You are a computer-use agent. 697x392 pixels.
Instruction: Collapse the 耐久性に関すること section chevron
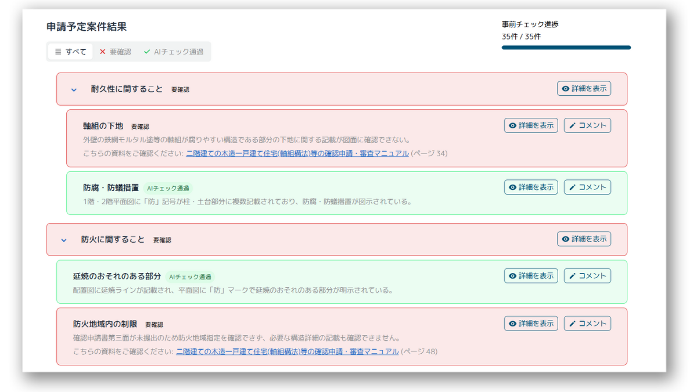(73, 89)
